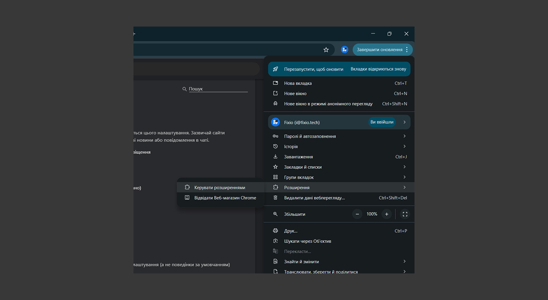Click the search magnifier icon next to Пошук
The width and height of the screenshot is (548, 300).
[x=184, y=89]
